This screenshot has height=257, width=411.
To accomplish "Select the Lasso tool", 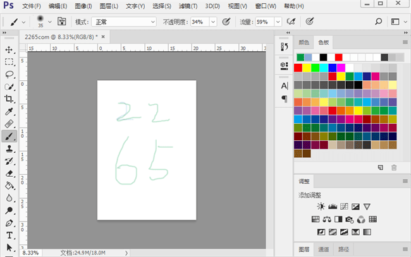I will click(x=9, y=74).
